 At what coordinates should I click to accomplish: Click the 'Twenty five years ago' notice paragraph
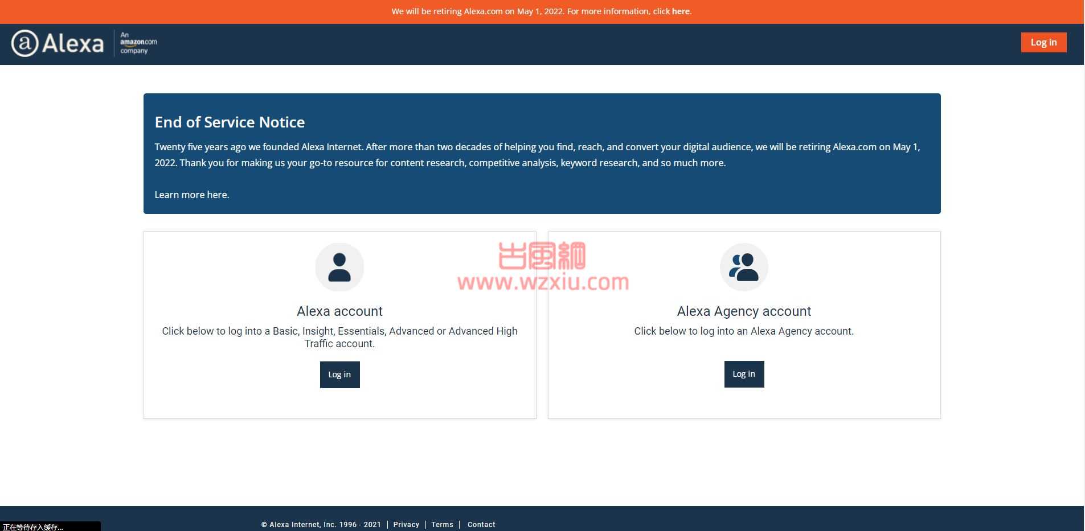[537, 155]
